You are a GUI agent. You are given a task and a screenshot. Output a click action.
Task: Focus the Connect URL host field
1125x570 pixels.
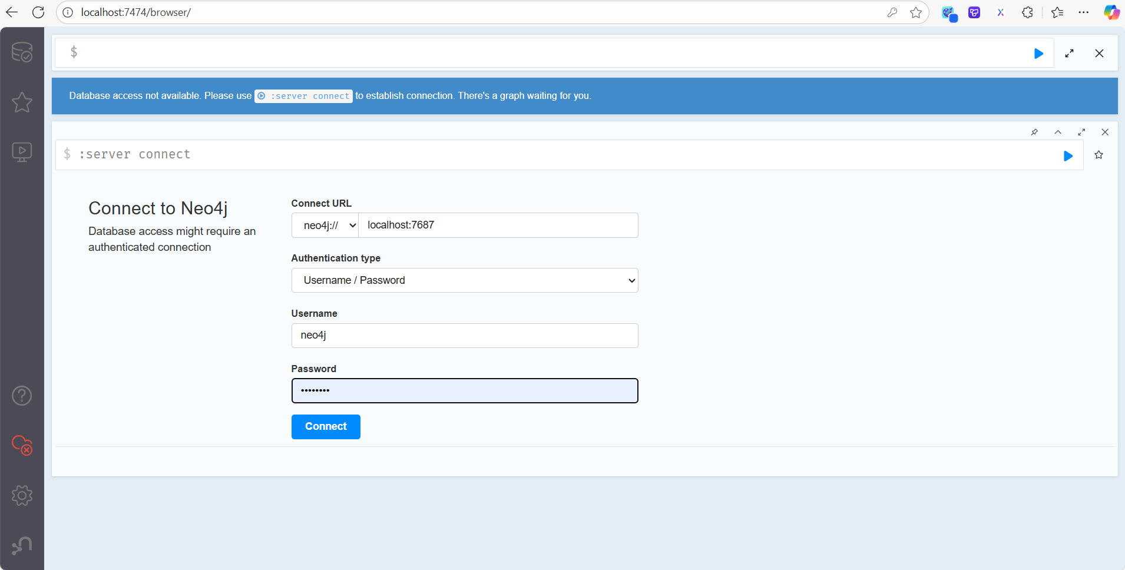(x=498, y=226)
